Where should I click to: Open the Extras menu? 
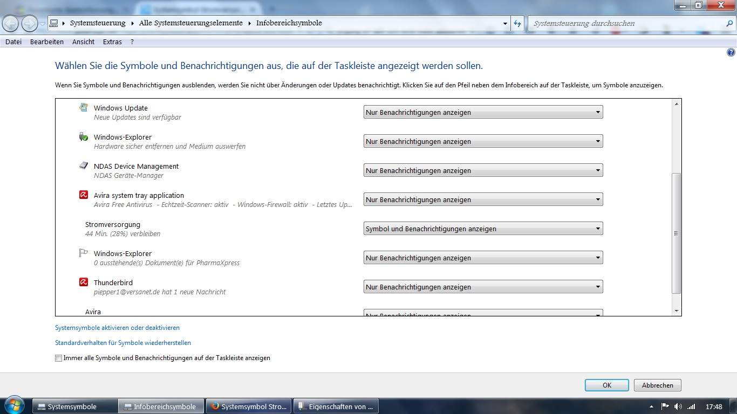pos(112,42)
